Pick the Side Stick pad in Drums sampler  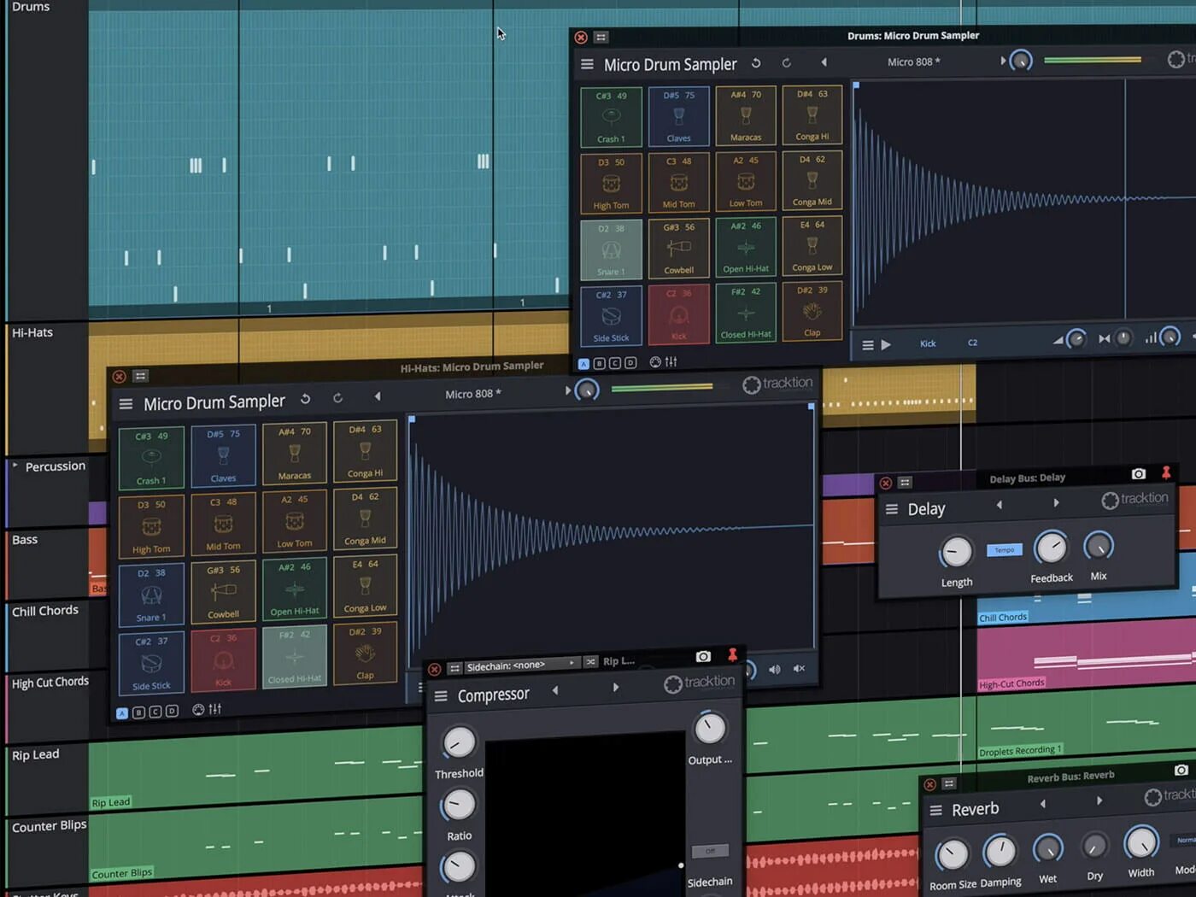pos(611,316)
